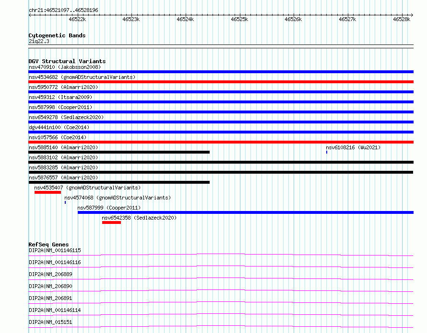427x333 pixels.
Task: Click the nsv470910 (Jakobsson2008) variant label
Action: (x=65, y=67)
